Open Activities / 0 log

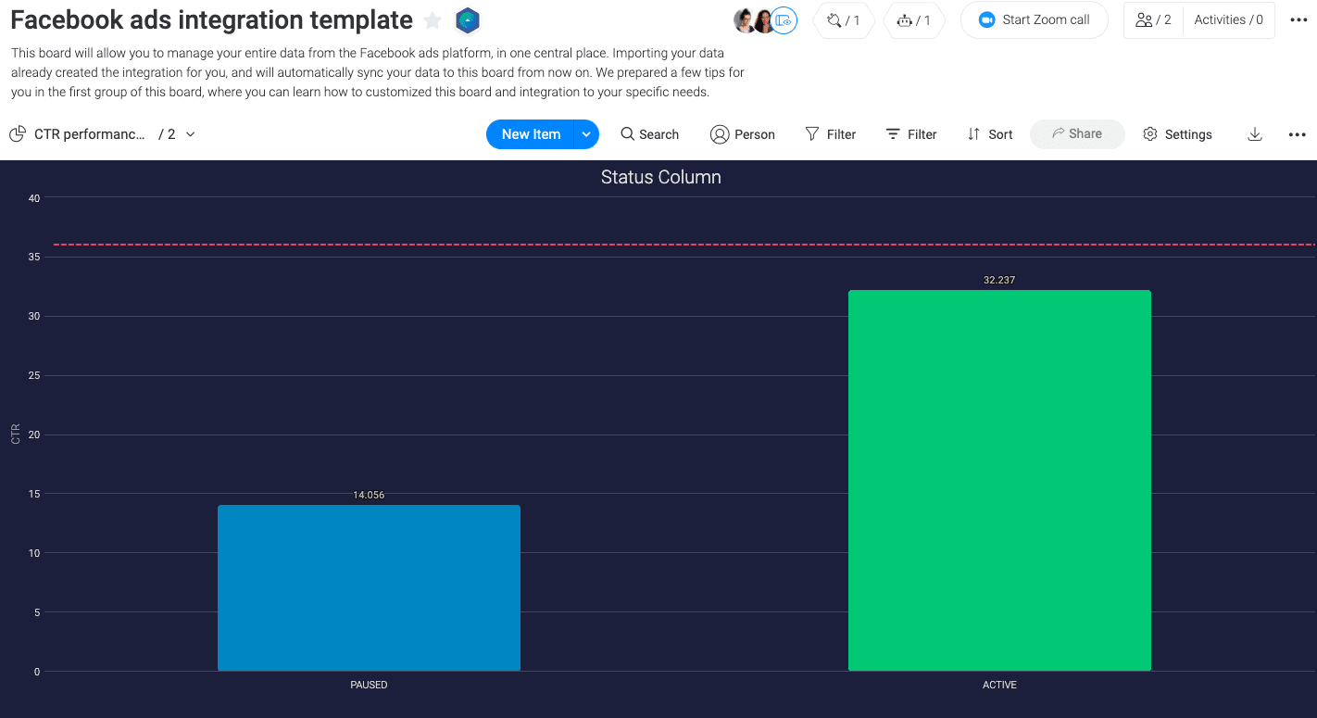(1228, 20)
